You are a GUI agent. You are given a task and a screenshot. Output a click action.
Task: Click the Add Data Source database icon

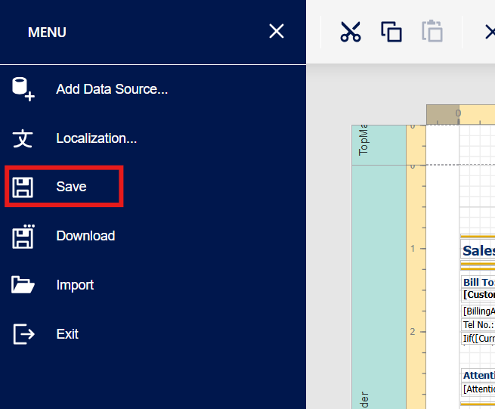23,88
